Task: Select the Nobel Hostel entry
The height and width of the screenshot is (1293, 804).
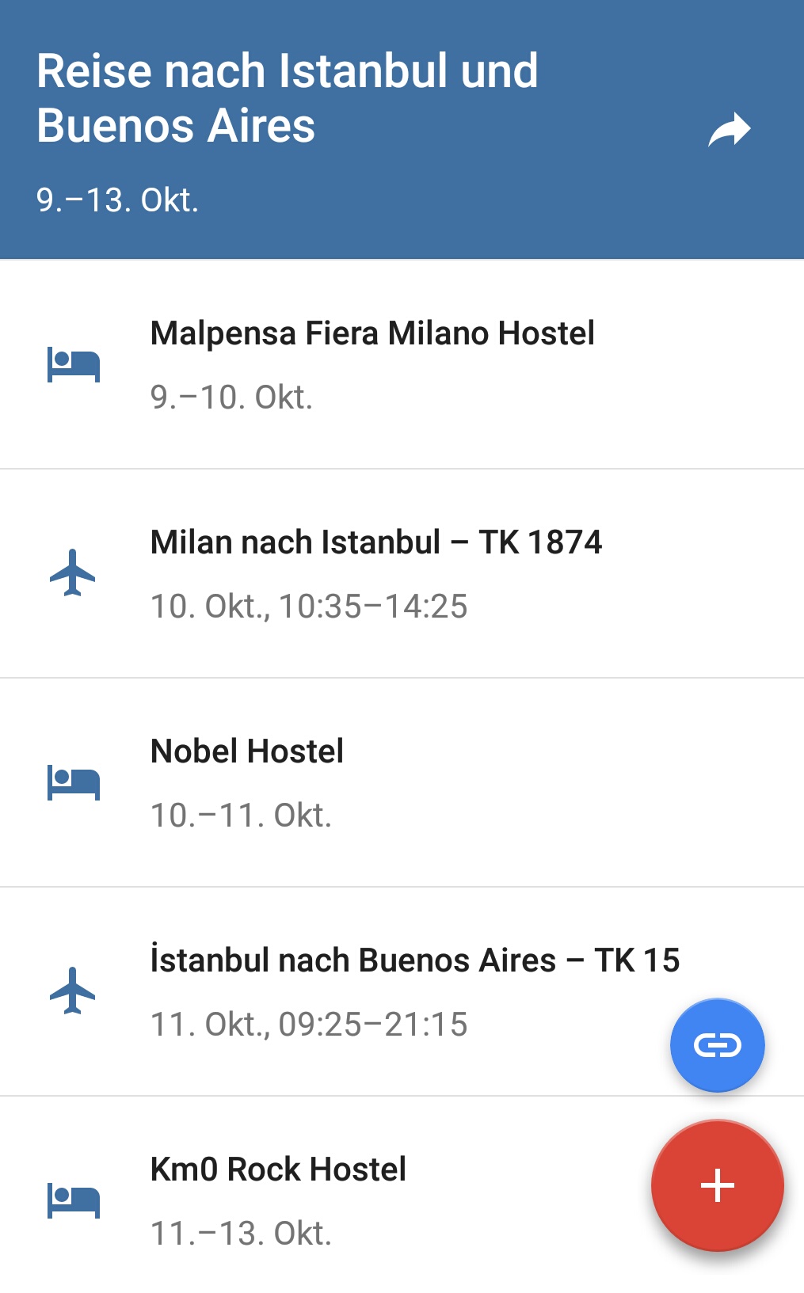Action: [x=247, y=751]
